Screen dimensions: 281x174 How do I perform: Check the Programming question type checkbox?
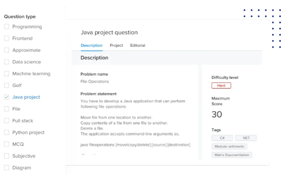pyautogui.click(x=7, y=27)
